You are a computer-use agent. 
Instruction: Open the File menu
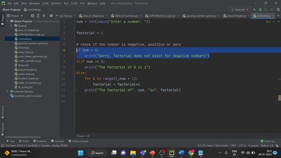point(10,3)
